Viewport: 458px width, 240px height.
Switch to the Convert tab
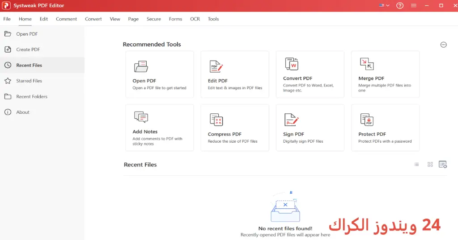[x=93, y=19]
